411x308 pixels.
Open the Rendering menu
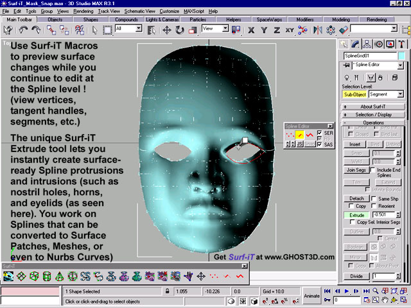click(83, 12)
